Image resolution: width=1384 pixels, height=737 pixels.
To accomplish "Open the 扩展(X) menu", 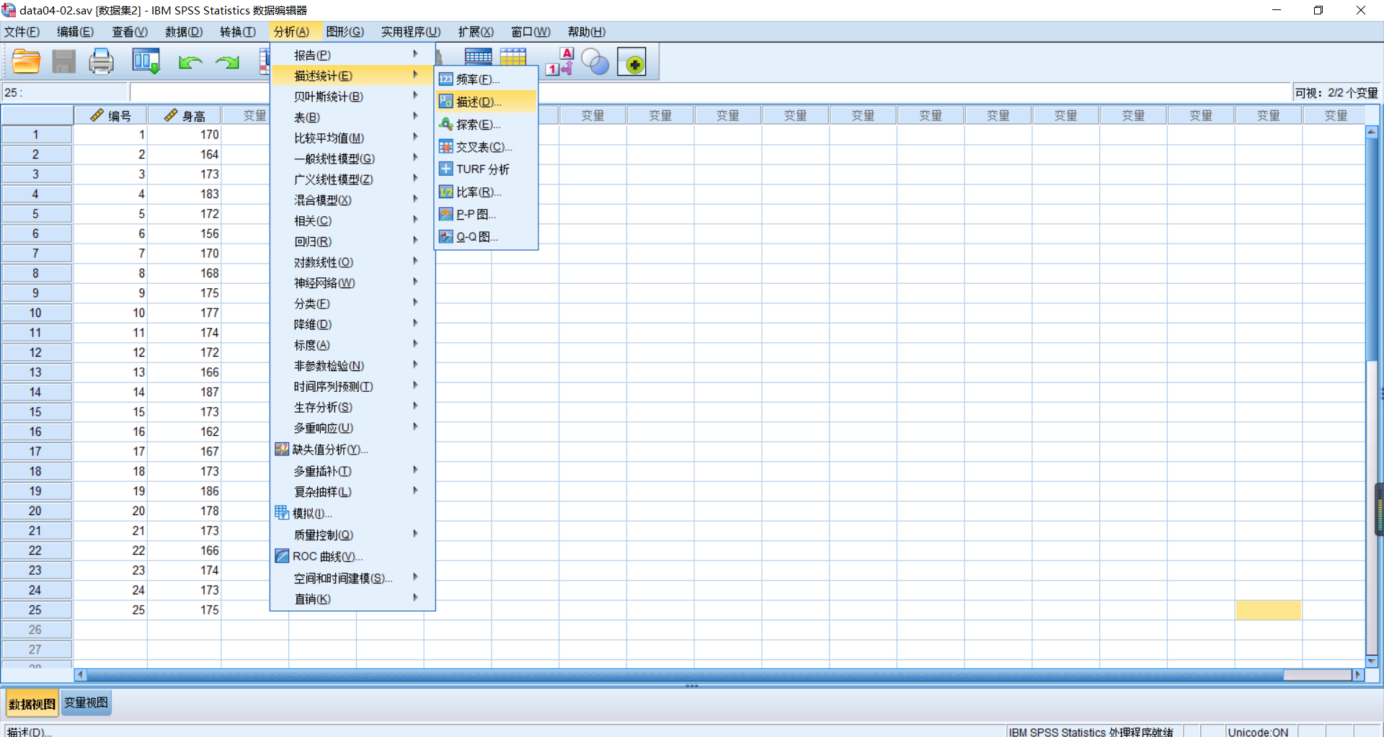I will pyautogui.click(x=476, y=32).
